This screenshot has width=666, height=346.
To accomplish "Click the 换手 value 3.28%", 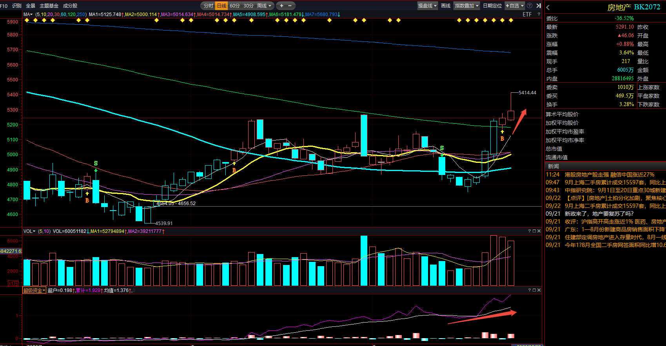I will [626, 105].
